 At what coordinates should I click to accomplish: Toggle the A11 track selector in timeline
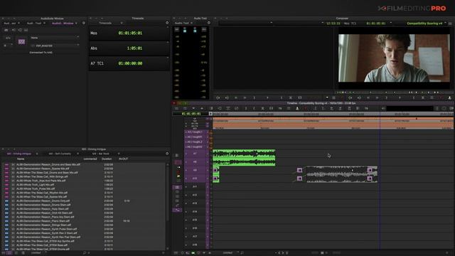[x=195, y=186]
